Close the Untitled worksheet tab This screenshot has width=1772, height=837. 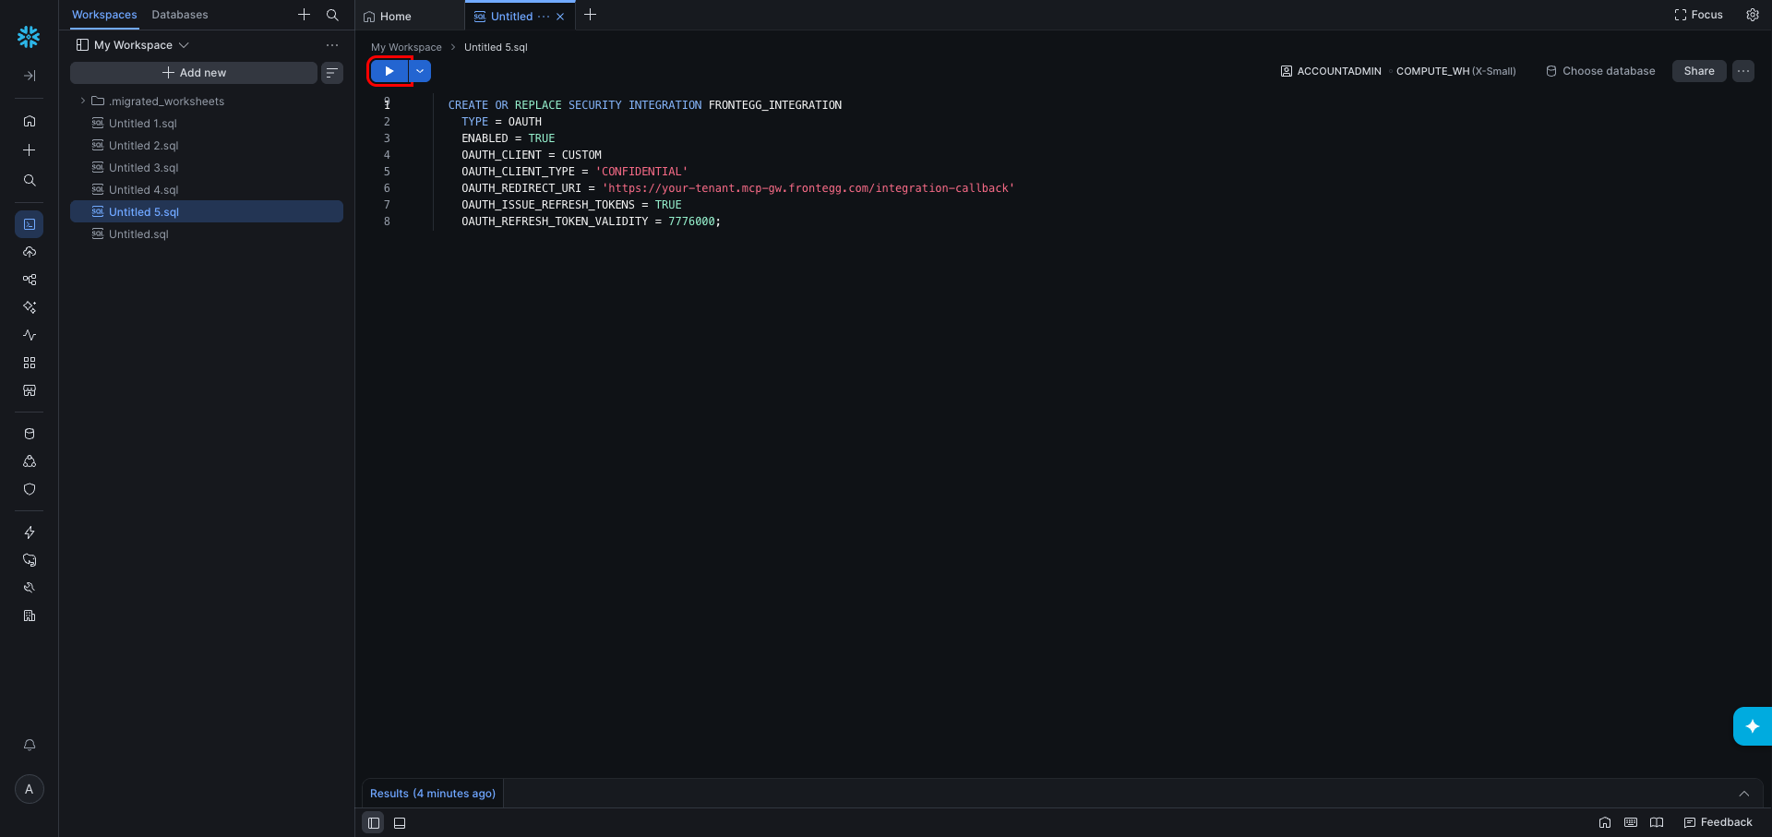pyautogui.click(x=560, y=17)
